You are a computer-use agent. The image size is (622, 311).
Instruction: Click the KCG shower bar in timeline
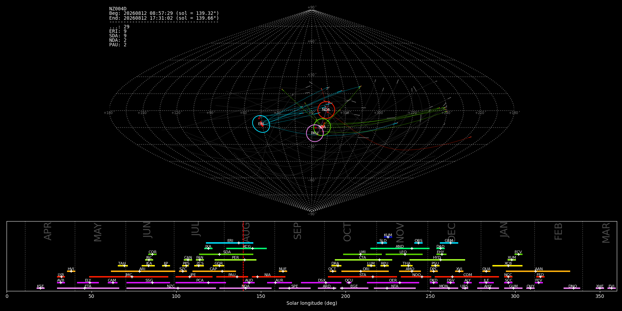coord(246,248)
